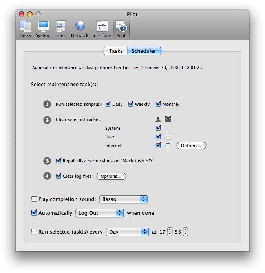The height and width of the screenshot is (273, 265).
Task: Enable Play completion sound checkbox
Action: [34, 199]
